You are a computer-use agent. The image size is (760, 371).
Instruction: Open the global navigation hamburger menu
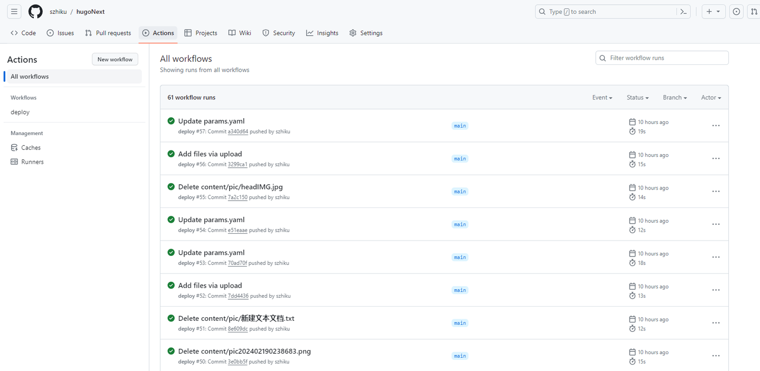click(x=14, y=11)
